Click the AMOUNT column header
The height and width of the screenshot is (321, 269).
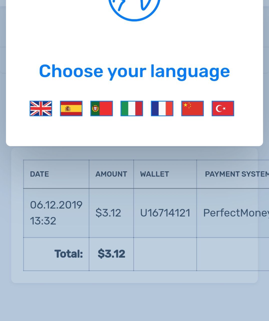pos(111,174)
